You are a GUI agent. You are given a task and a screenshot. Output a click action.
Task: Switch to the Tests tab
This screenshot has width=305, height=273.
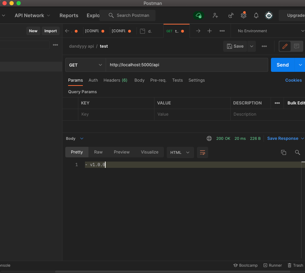177,80
